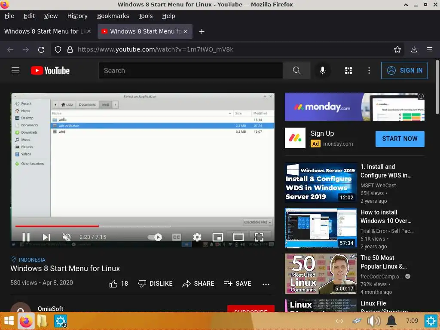The width and height of the screenshot is (440, 330).
Task: Open the YouTube guide hamburger menu
Action: tap(15, 70)
